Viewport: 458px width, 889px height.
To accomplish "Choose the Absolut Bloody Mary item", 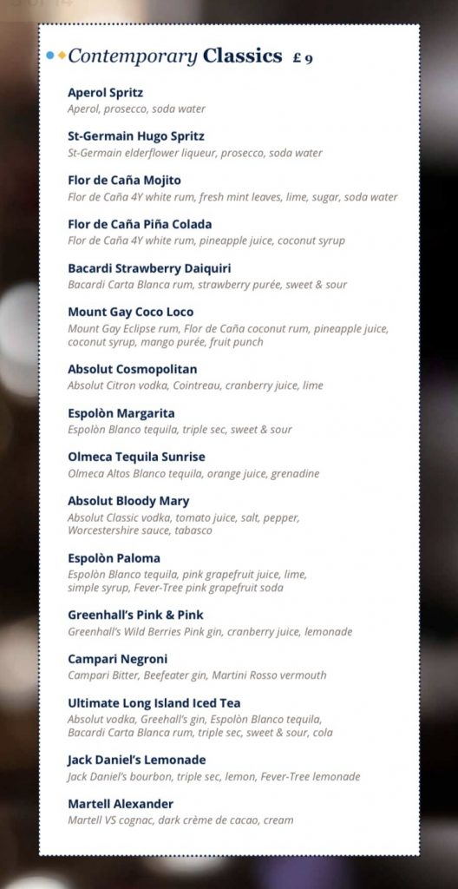I will click(x=128, y=501).
